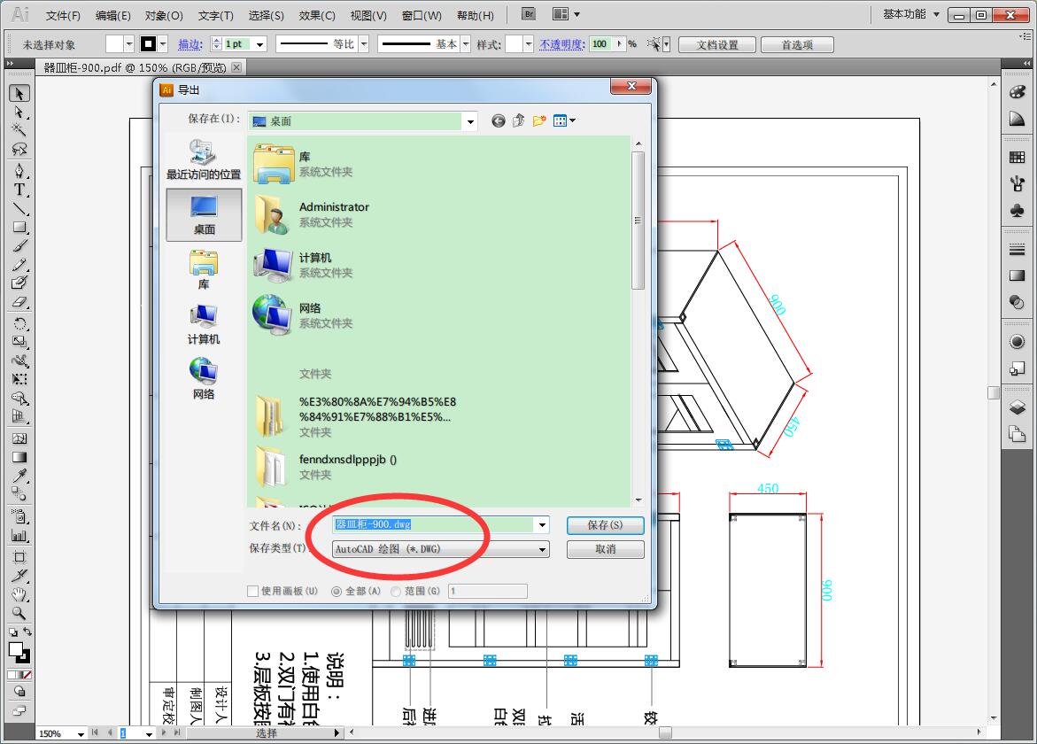Open the 文件(F) menu
Viewport: 1037px width, 744px height.
tap(63, 15)
